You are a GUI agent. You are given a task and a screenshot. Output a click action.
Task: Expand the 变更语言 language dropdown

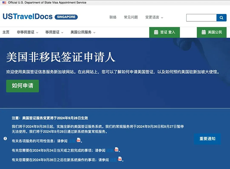[154, 17]
